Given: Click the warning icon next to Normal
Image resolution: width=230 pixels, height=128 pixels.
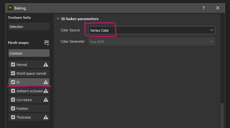Looking at the screenshot, I should (46, 65).
